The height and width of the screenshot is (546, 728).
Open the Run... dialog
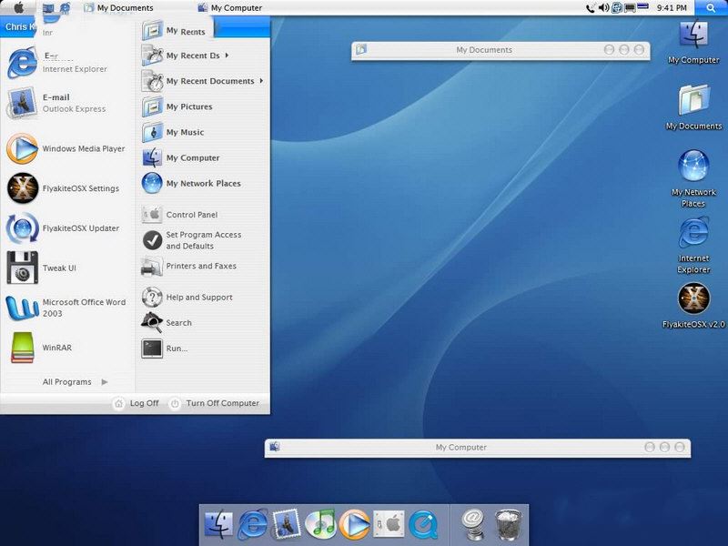pyautogui.click(x=166, y=349)
